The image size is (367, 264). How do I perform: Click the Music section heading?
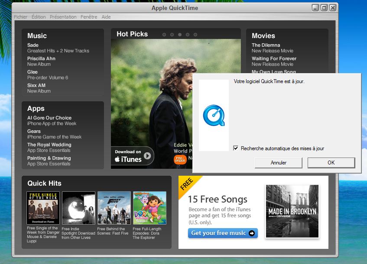[37, 35]
